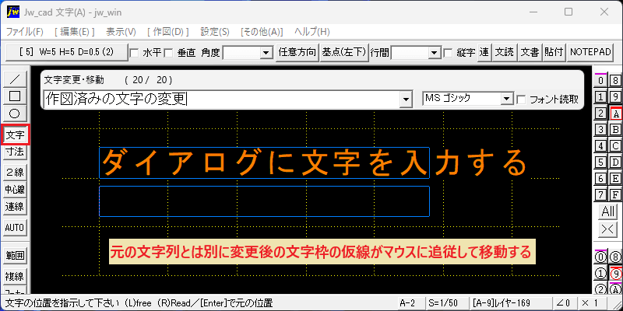Enable the 縦字 vertical text checkbox

click(x=448, y=53)
